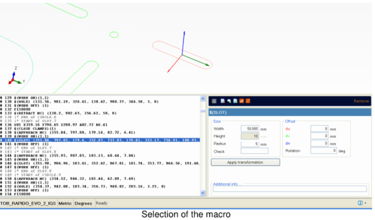This screenshot has height=220, width=375.
Task: Open dropdown arrow beside status bar info icon
Action: point(365,203)
